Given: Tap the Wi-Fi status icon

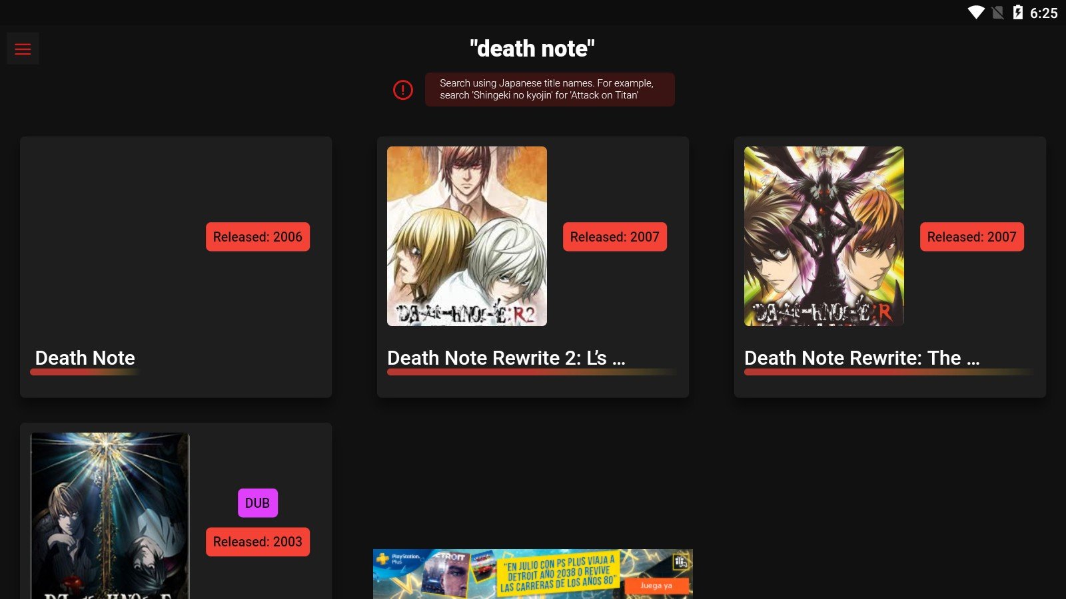Looking at the screenshot, I should click(976, 13).
